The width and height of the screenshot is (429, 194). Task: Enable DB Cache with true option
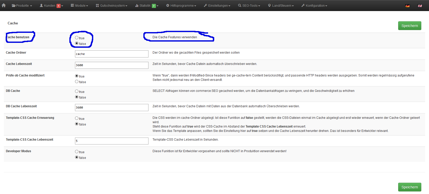coord(77,91)
